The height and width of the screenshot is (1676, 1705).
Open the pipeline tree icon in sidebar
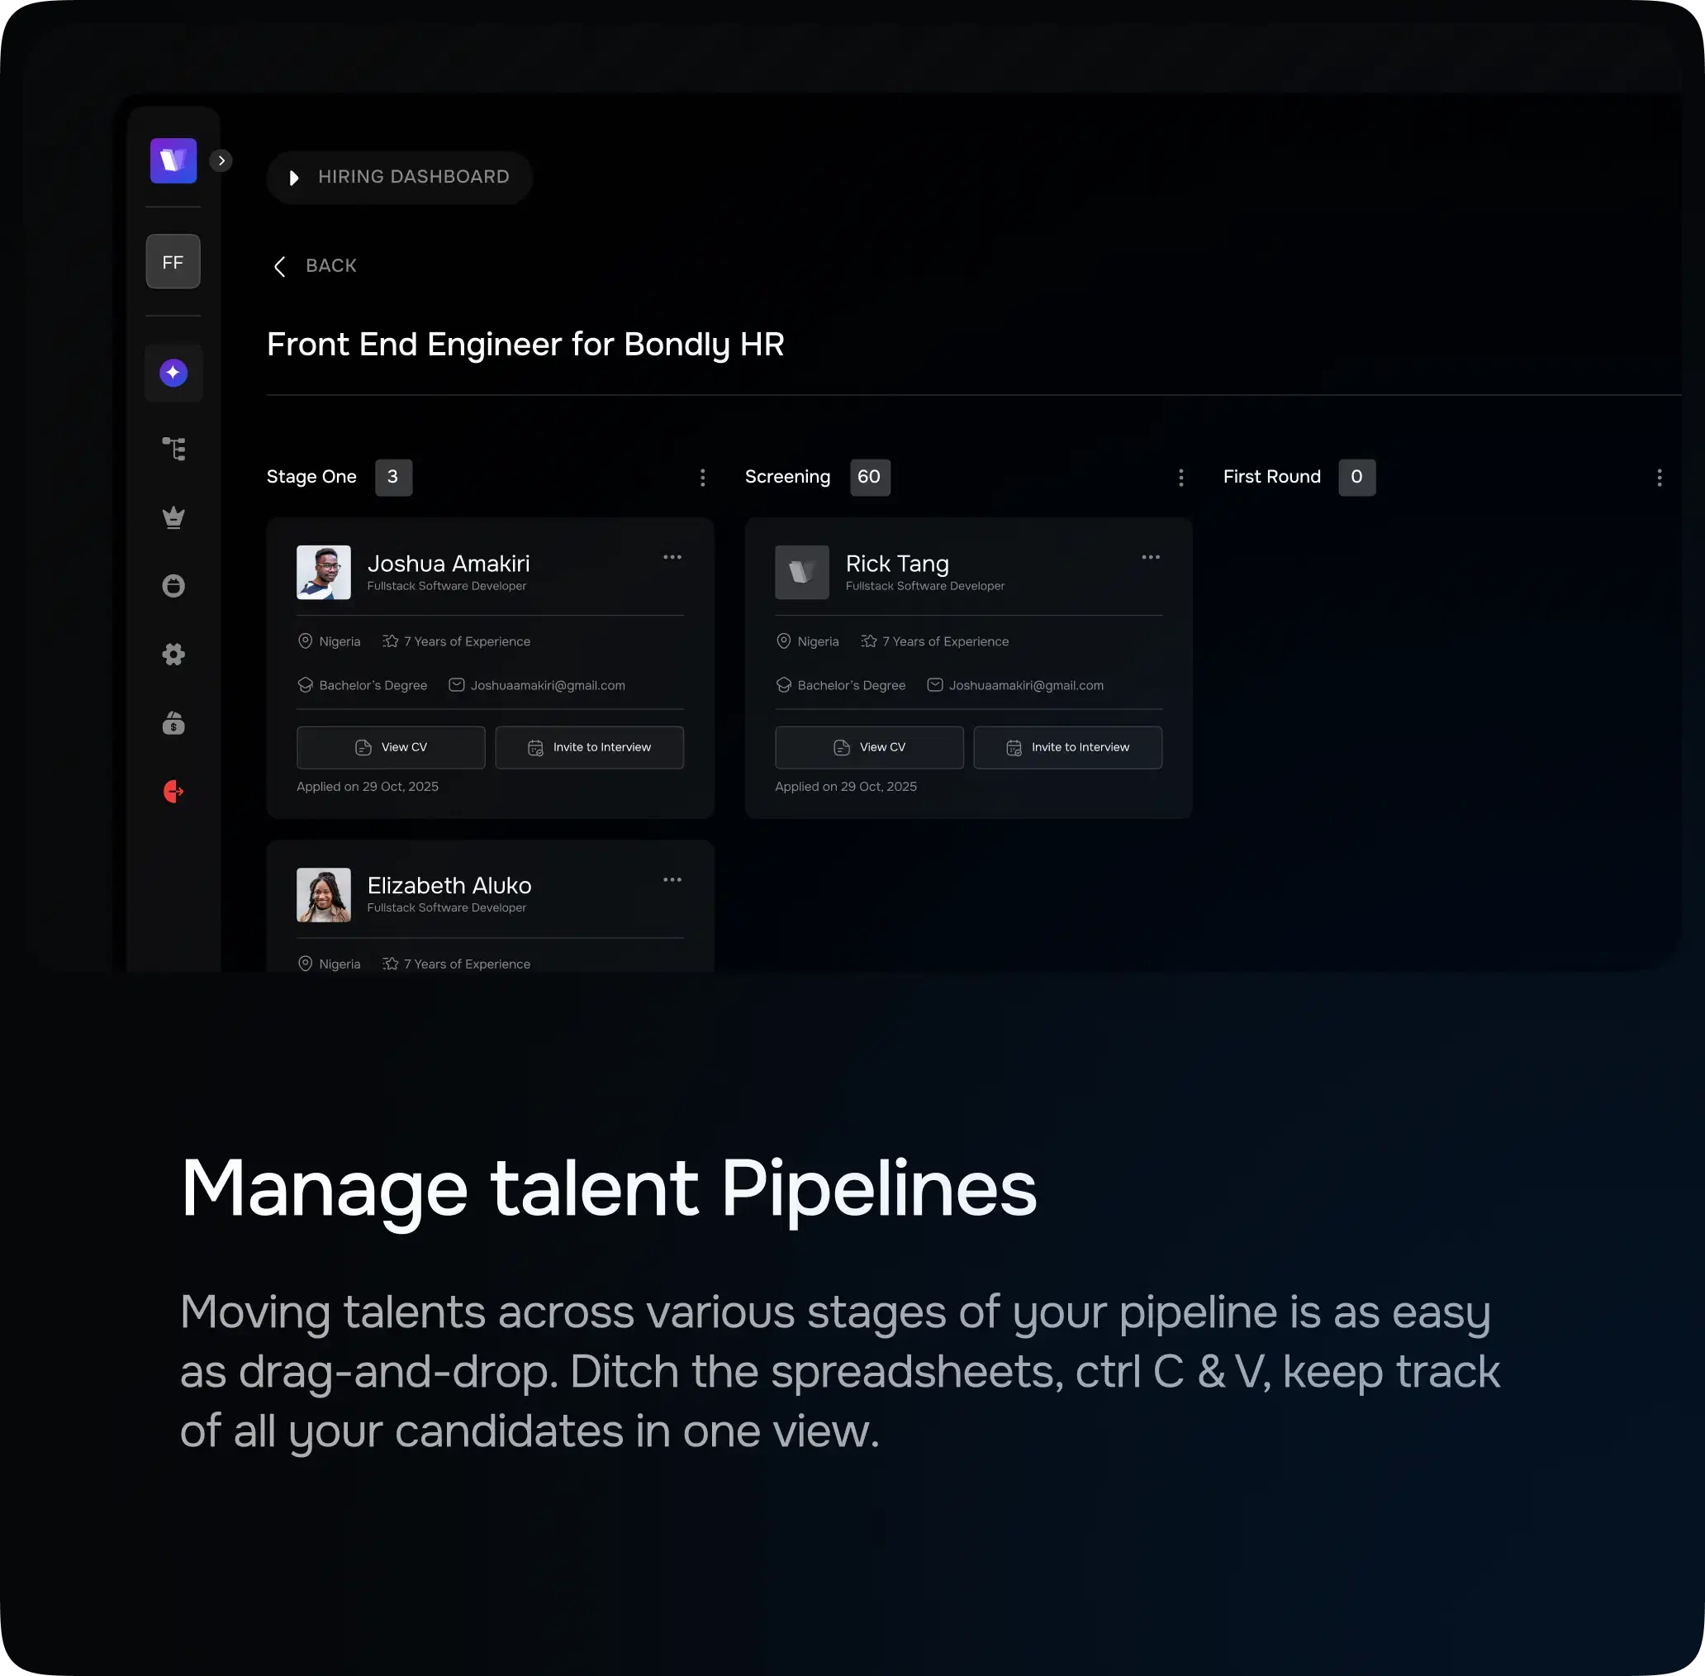[x=173, y=448]
